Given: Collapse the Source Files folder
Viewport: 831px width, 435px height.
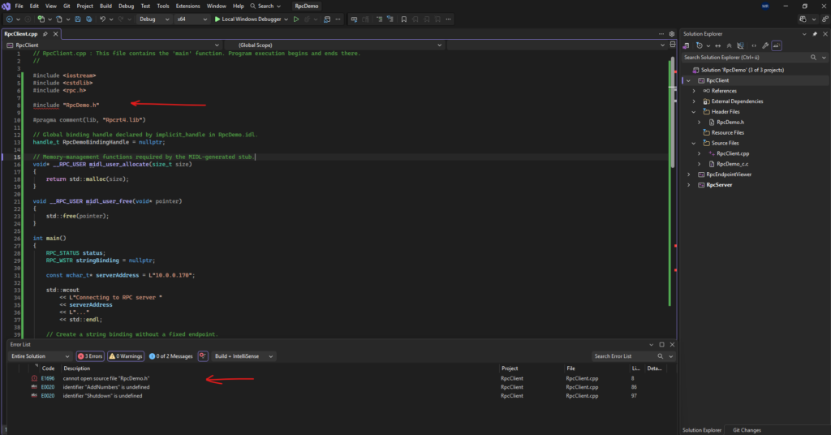Looking at the screenshot, I should 694,143.
